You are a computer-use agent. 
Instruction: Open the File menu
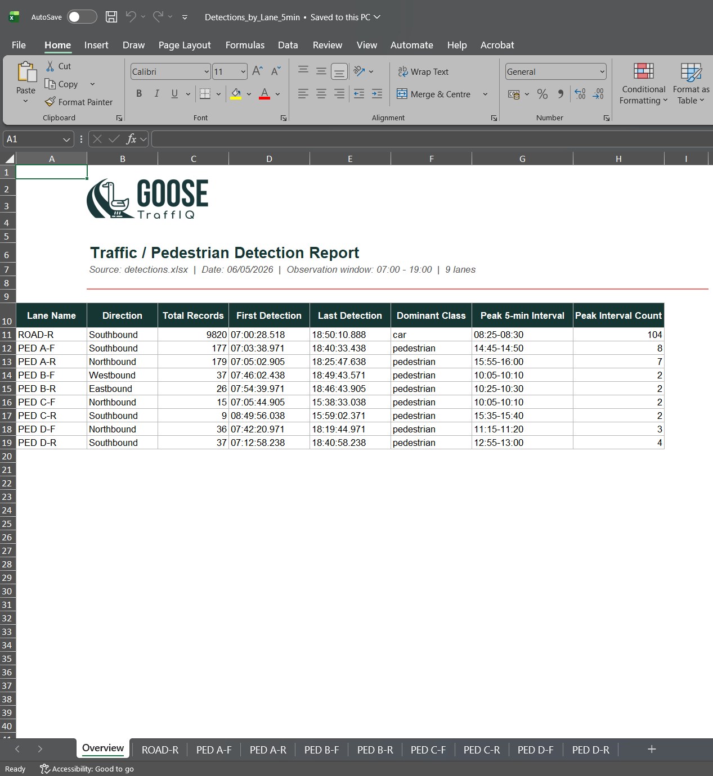19,45
